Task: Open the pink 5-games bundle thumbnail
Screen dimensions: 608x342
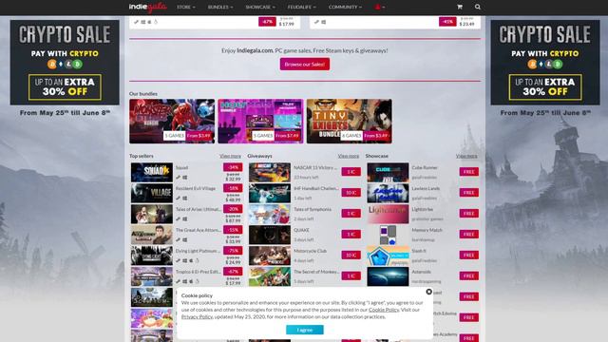Action: [260, 121]
